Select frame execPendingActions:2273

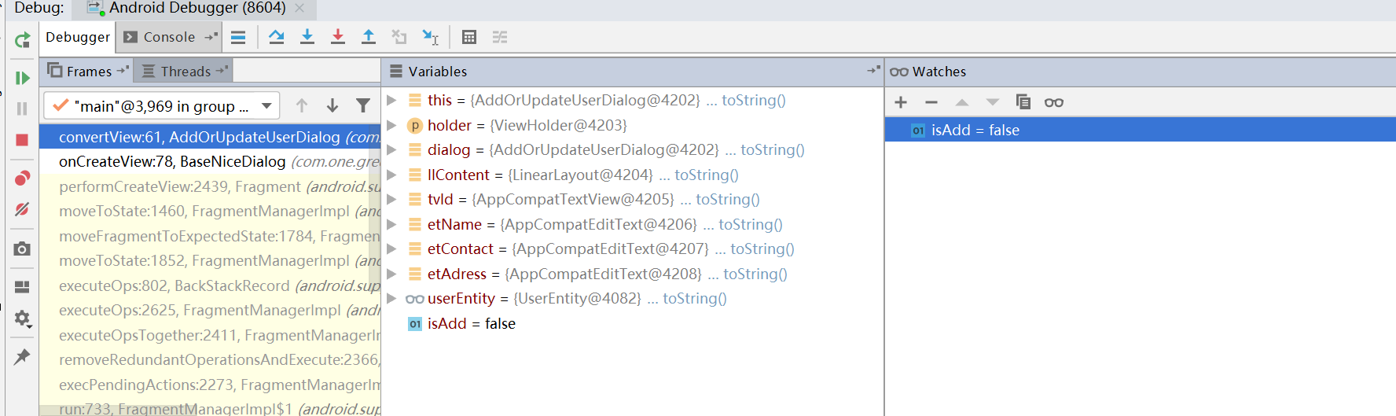click(210, 385)
